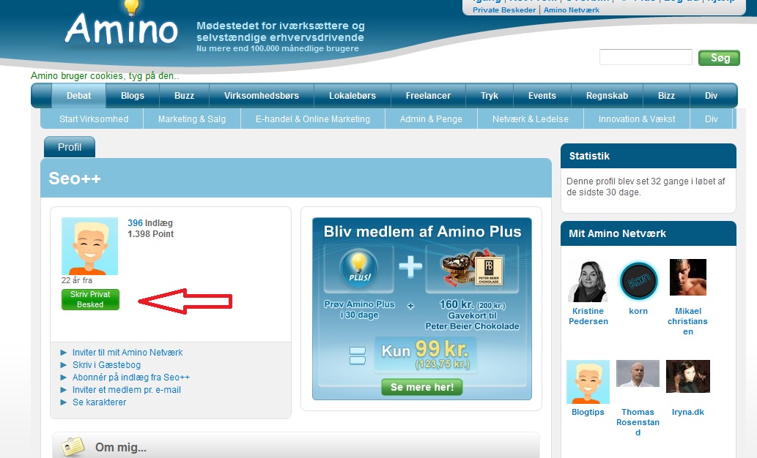This screenshot has width=757, height=458.
Task: Click arrow beside Skriv i Gæstebog
Action: coord(63,365)
